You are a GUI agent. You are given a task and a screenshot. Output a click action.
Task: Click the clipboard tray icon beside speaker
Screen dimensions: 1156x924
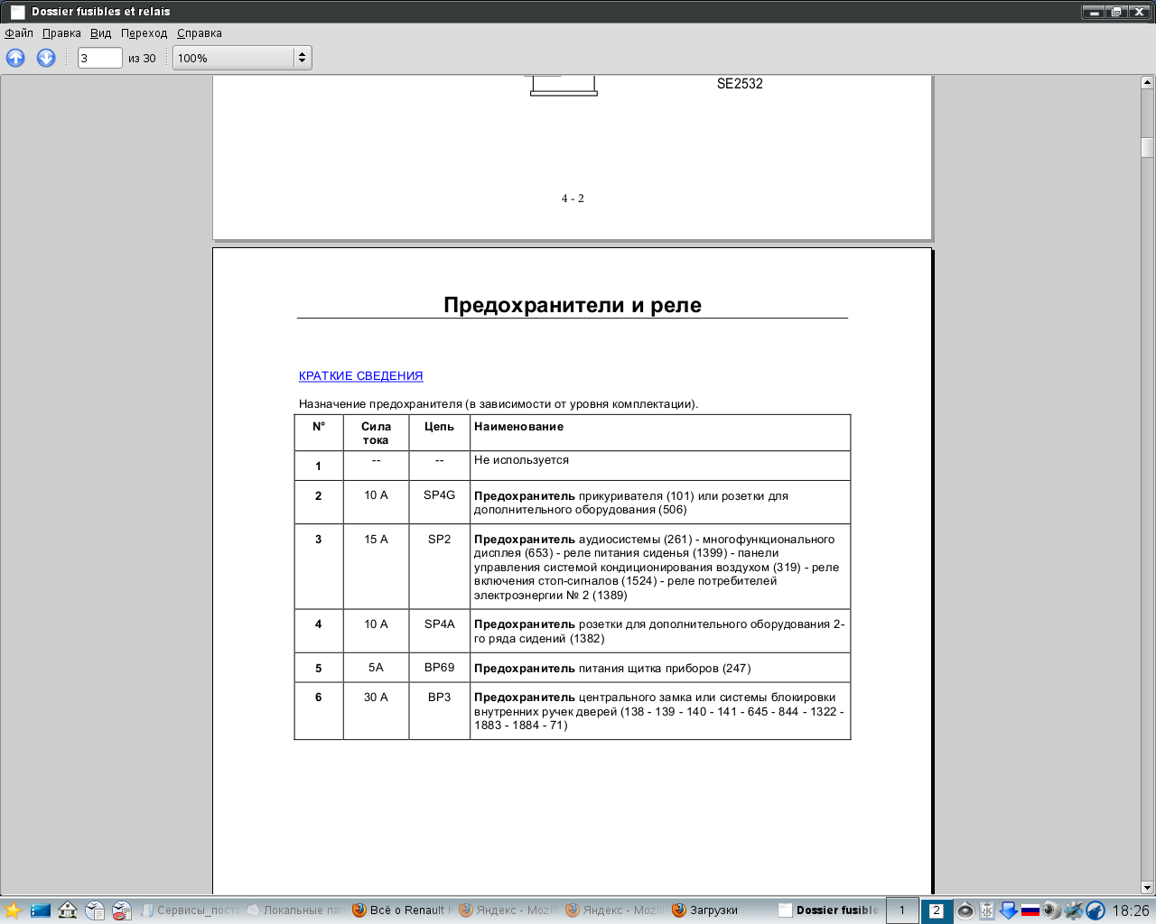[987, 910]
